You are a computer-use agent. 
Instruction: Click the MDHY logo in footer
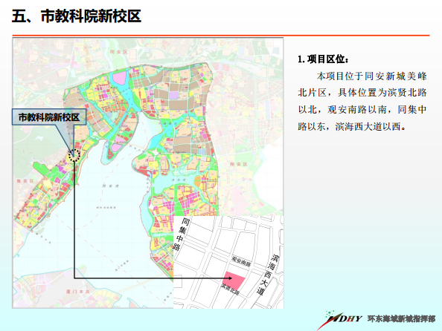pyautogui.click(x=340, y=319)
